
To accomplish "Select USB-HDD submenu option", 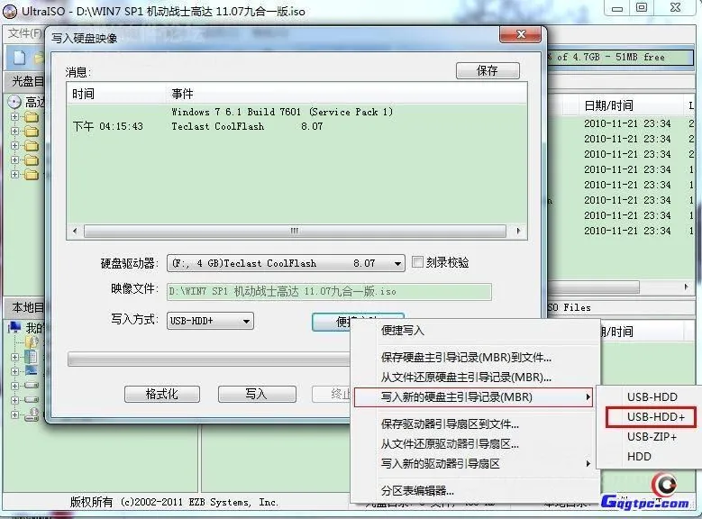I will pyautogui.click(x=652, y=397).
